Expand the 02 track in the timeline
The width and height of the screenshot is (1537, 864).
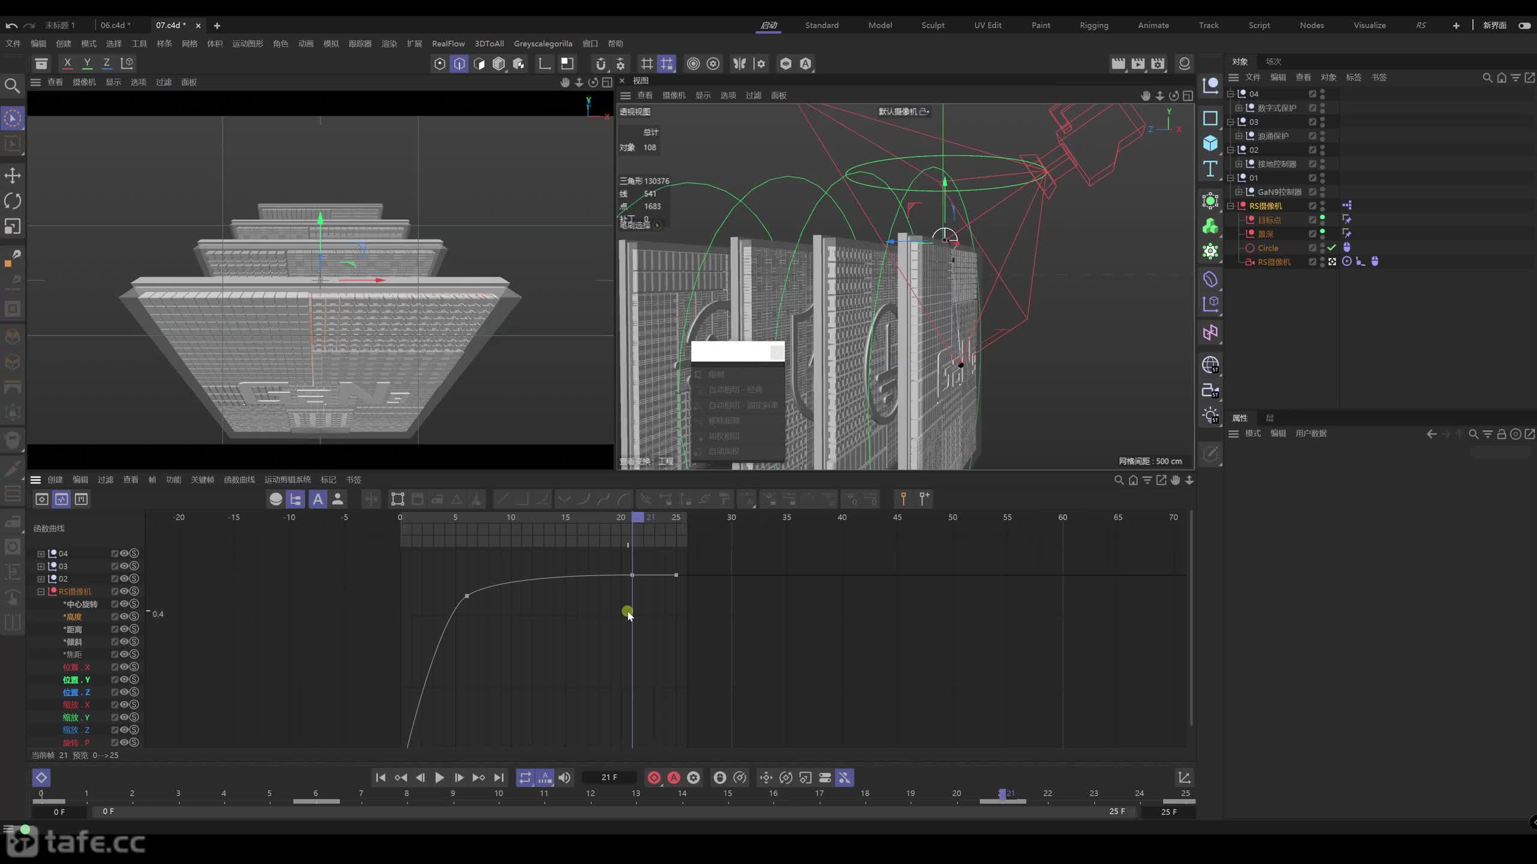41,579
